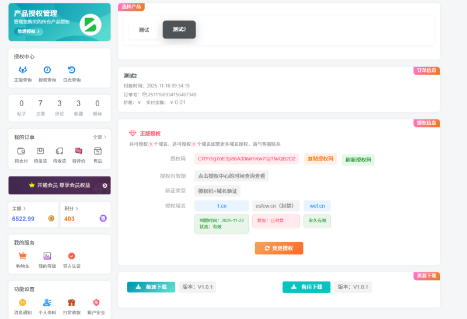Select the banned esfew.cn domain
Image resolution: width=467 pixels, height=319 pixels.
pos(276,206)
